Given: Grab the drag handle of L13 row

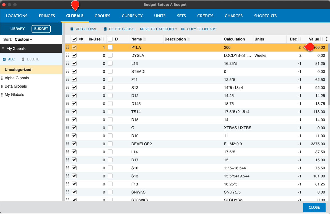Looking at the screenshot, I should click(x=67, y=63).
